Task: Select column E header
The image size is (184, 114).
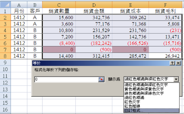Action: (130, 5)
